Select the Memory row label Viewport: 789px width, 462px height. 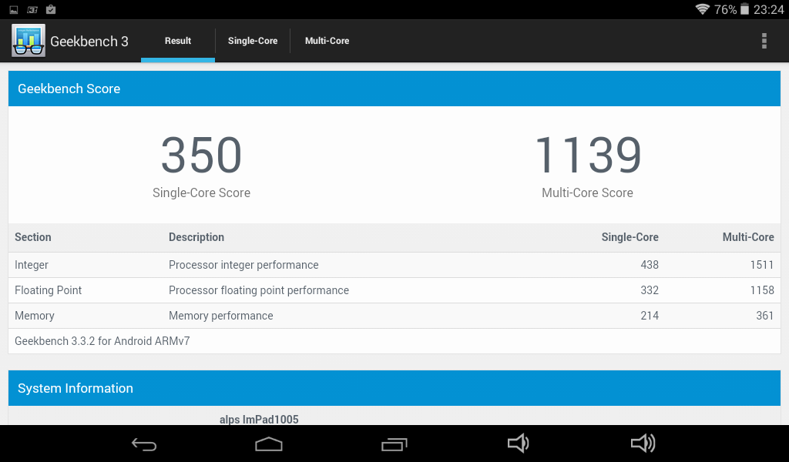34,316
